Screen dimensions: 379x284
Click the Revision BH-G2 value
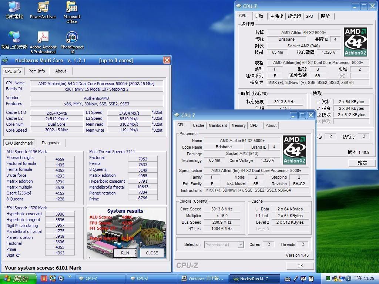[x=299, y=184]
